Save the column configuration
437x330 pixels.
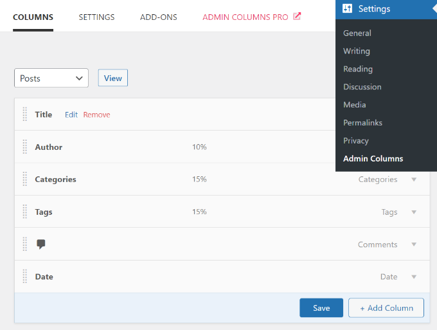pyautogui.click(x=321, y=308)
